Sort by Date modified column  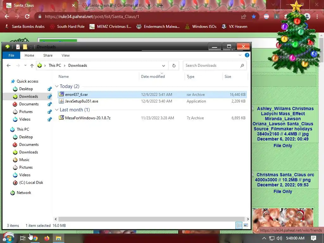click(153, 77)
